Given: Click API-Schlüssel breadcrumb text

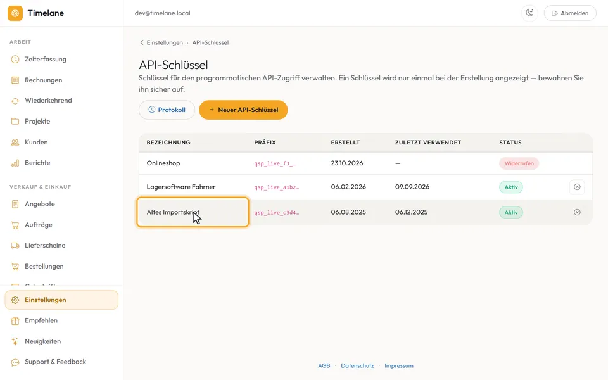Looking at the screenshot, I should pyautogui.click(x=210, y=42).
